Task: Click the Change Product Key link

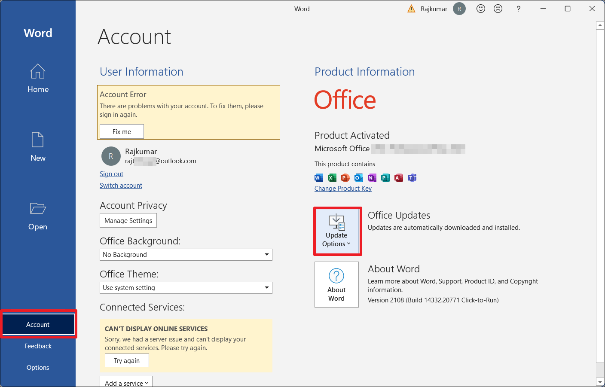Action: coord(343,189)
